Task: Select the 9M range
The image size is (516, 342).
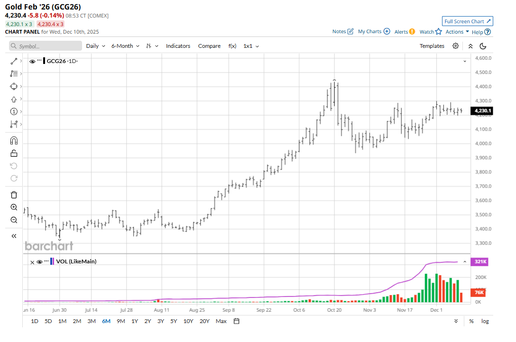Action: [121, 321]
